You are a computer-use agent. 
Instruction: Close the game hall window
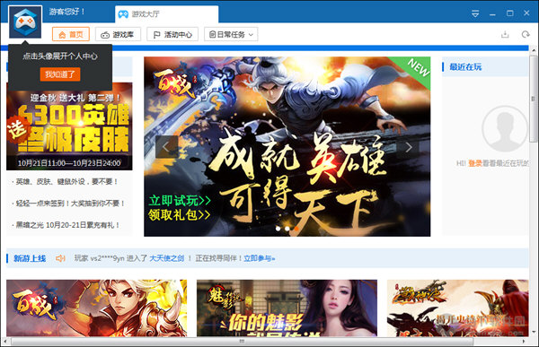[526, 13]
